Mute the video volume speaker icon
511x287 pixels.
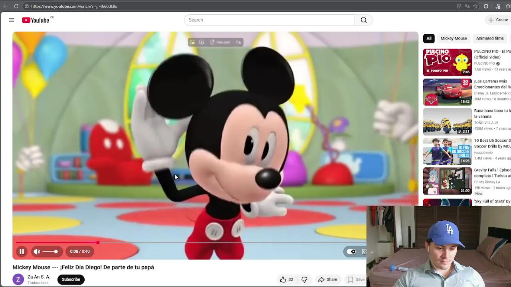(x=37, y=252)
